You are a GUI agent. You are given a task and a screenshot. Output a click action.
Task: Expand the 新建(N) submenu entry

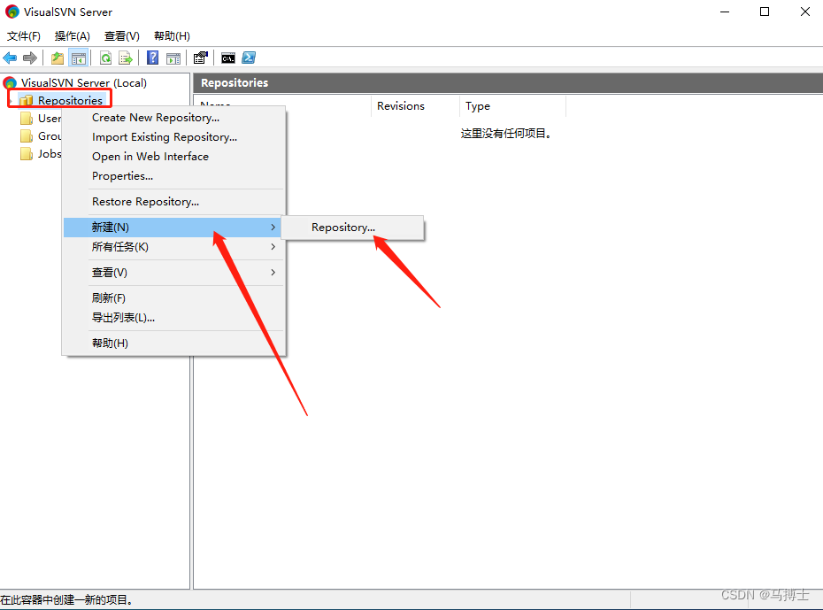coord(174,228)
